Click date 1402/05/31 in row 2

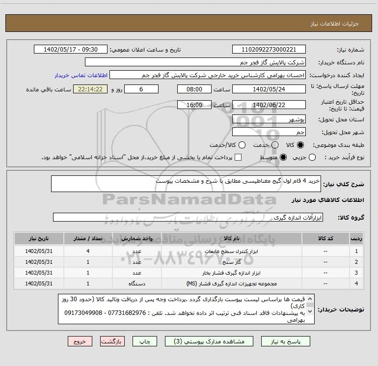pyautogui.click(x=39, y=262)
